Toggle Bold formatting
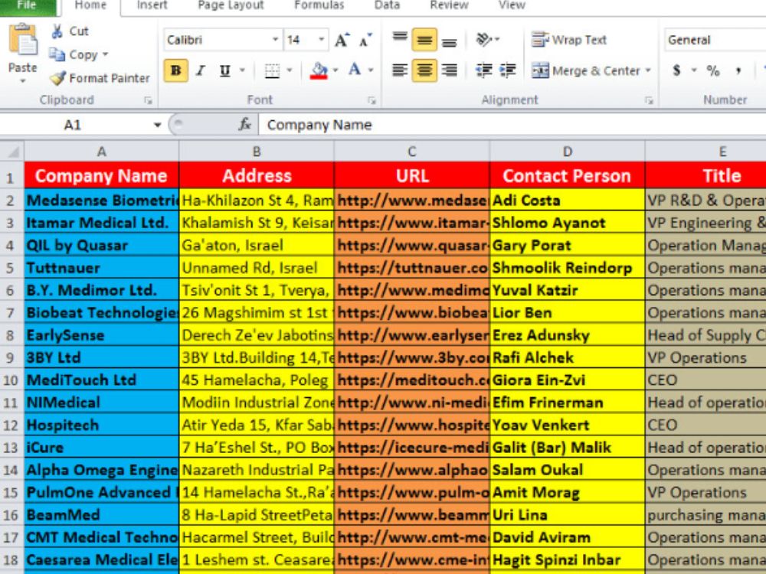Viewport: 766px width, 574px height. pyautogui.click(x=176, y=70)
